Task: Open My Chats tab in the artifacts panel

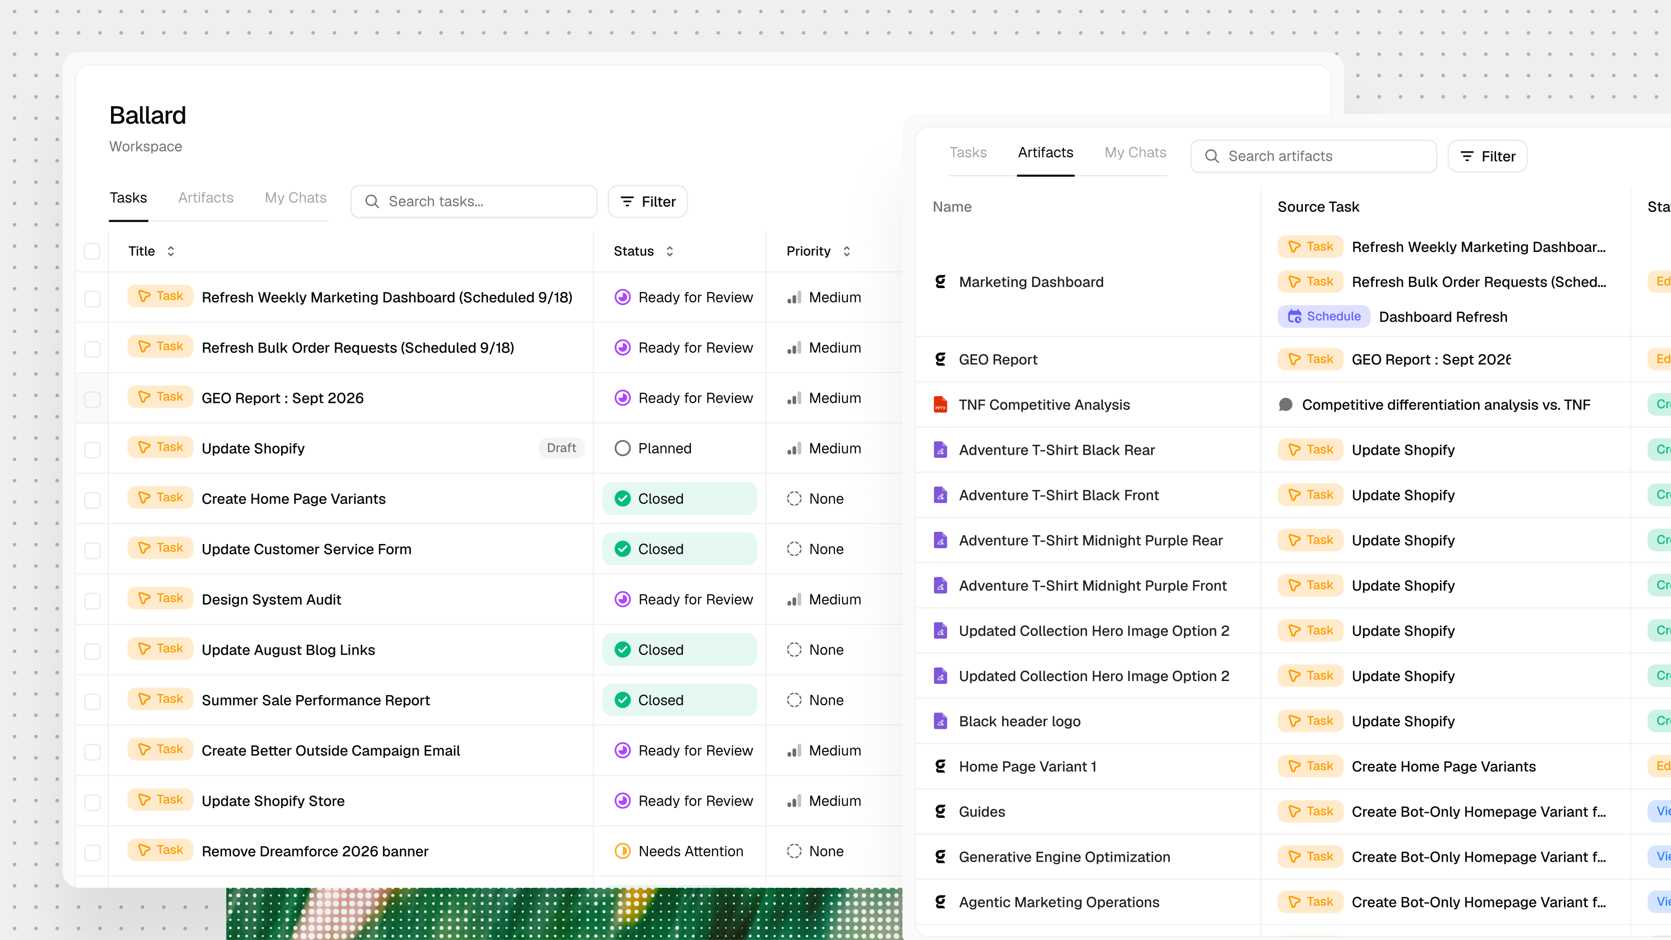Action: coord(1135,152)
